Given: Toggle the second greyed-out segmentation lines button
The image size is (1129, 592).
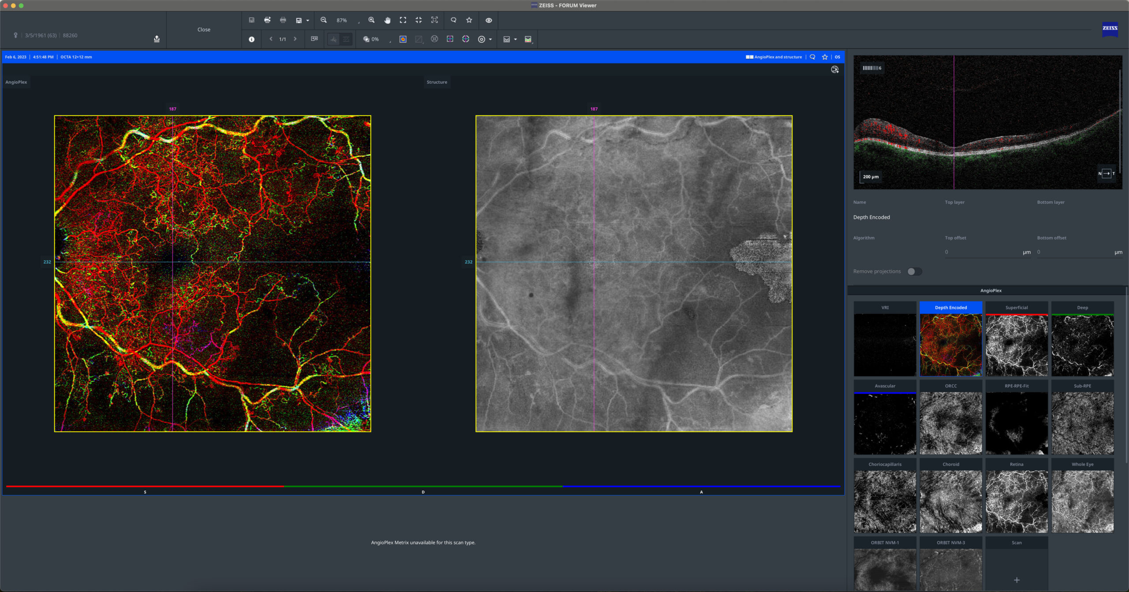Looking at the screenshot, I should coord(346,39).
